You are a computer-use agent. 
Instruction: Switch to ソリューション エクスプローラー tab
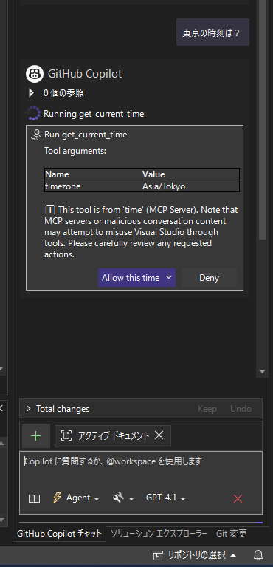click(x=159, y=534)
